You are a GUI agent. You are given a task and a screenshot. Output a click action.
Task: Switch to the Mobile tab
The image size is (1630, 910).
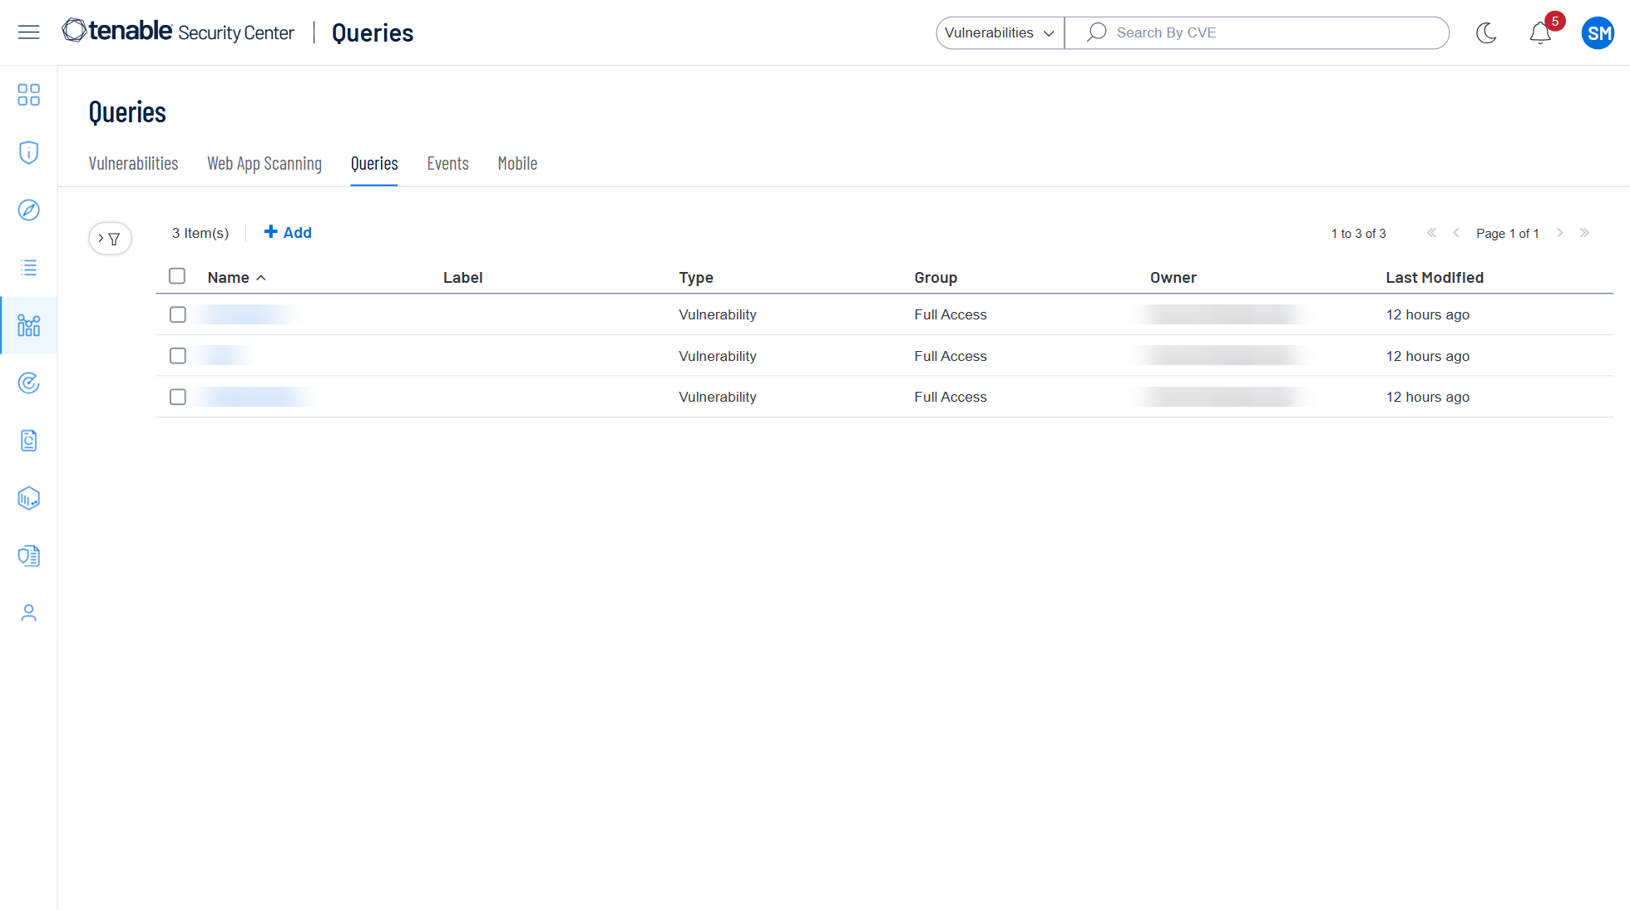[x=517, y=163]
